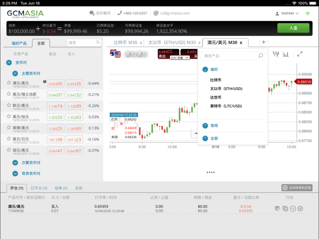The height and width of the screenshot is (239, 319).
Task: Open the chart indicators bar icon
Action: 286,54
